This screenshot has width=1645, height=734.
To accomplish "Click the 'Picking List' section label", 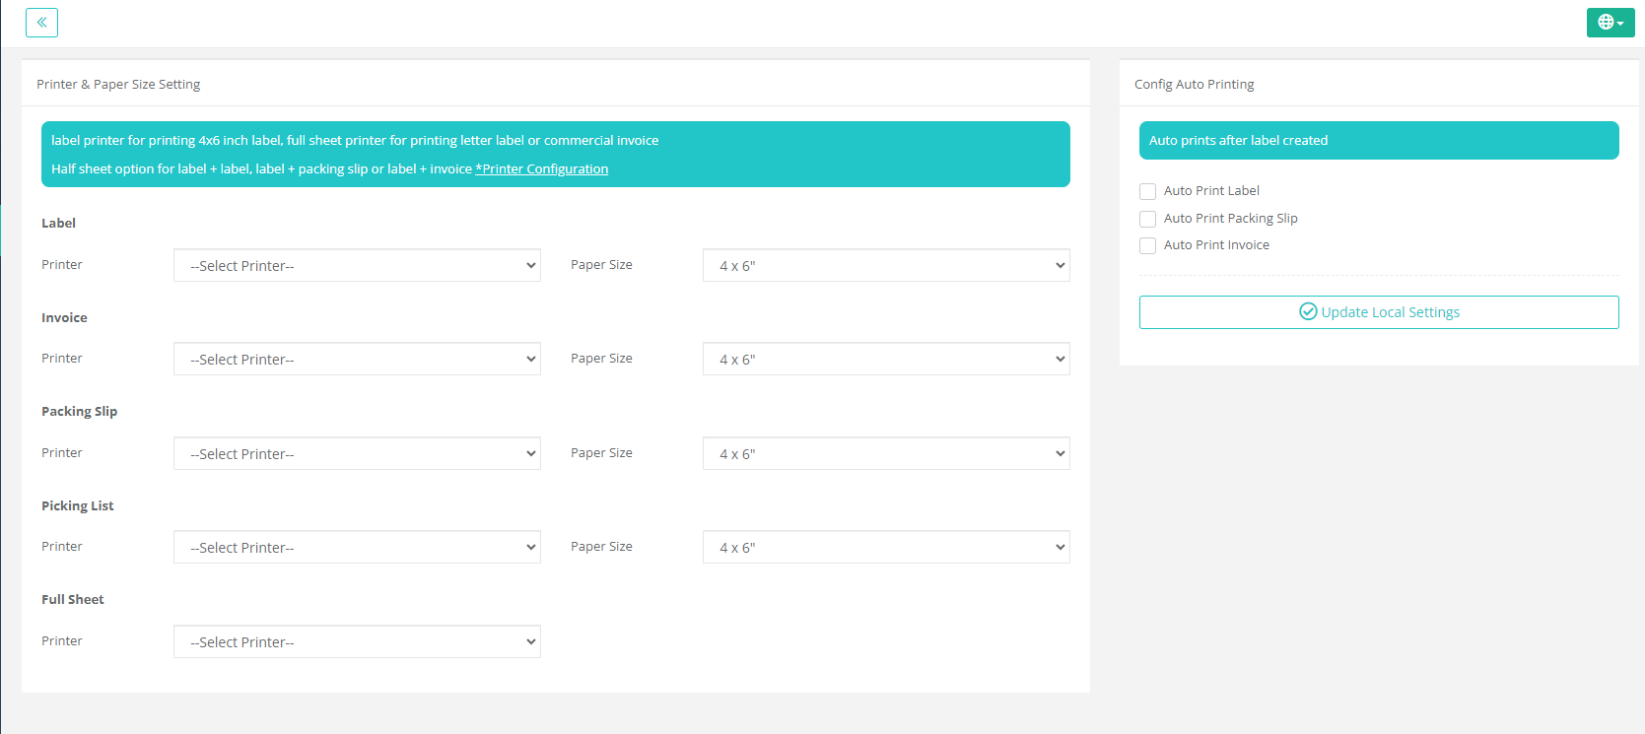I will point(78,505).
